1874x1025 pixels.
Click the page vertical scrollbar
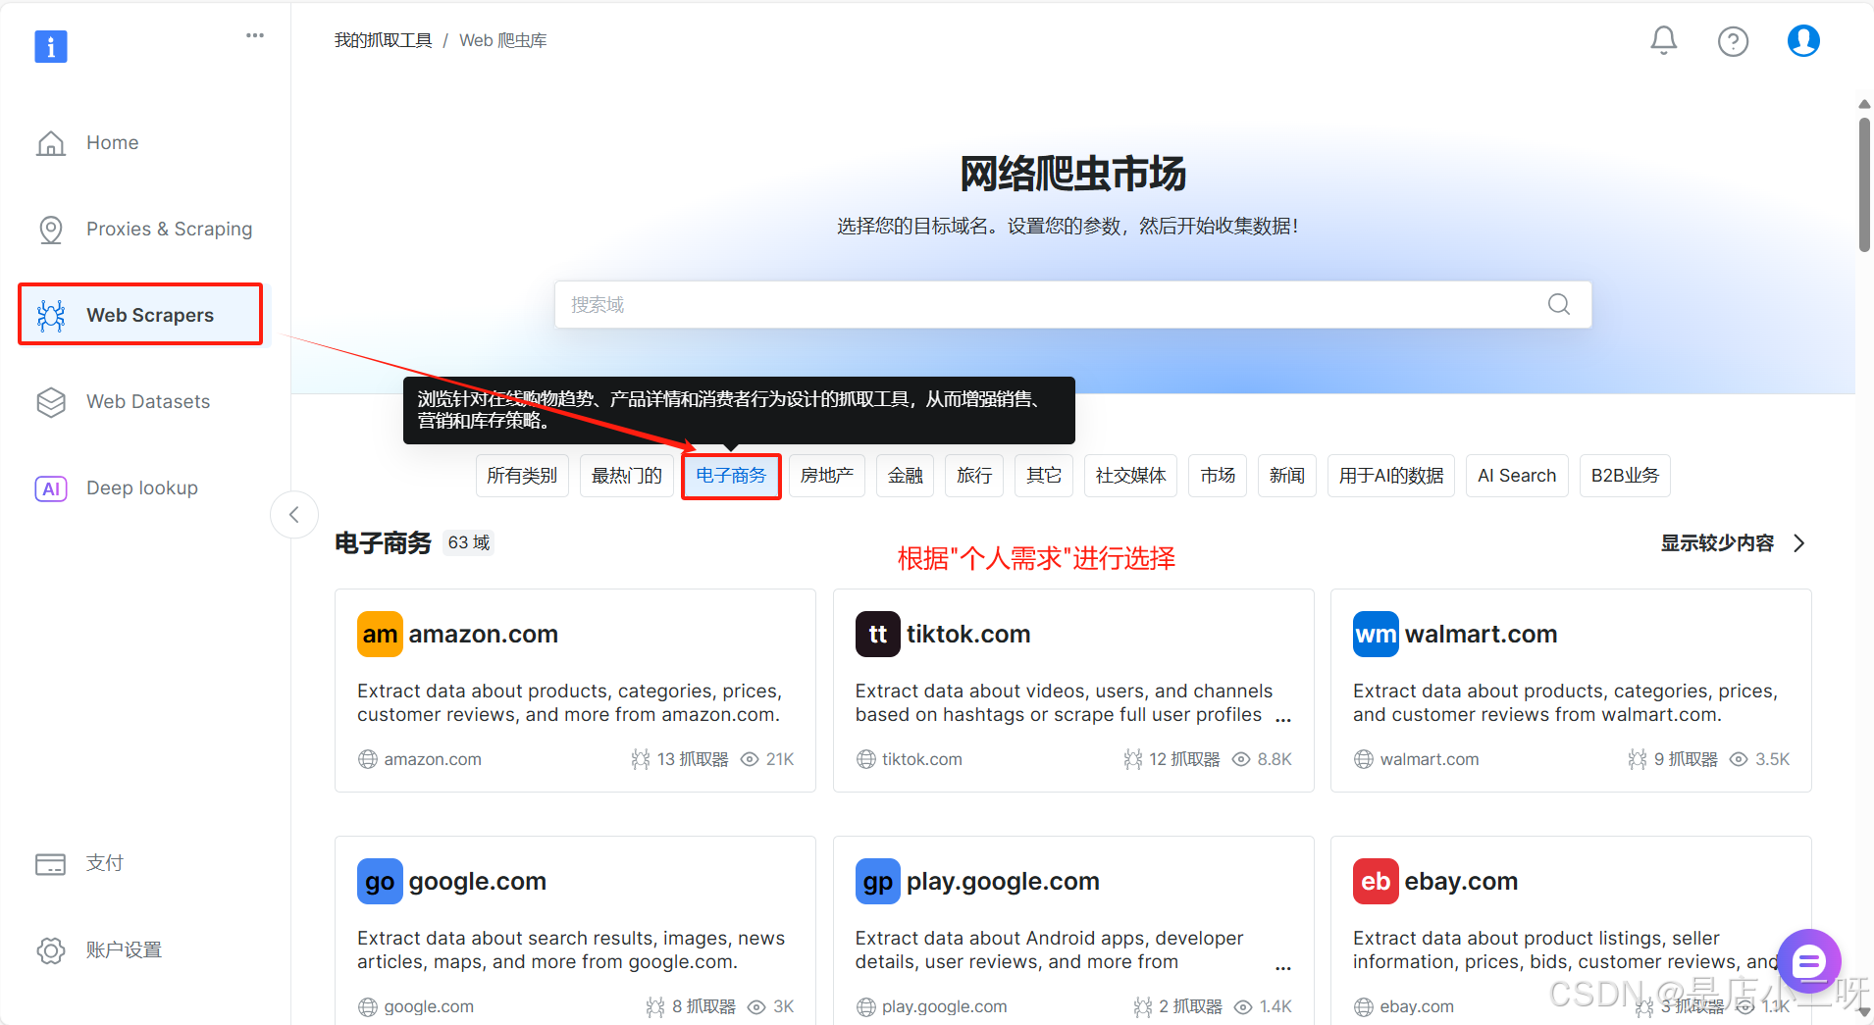[1864, 186]
